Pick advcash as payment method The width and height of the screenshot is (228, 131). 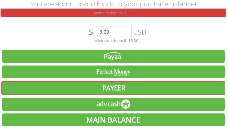tap(113, 104)
